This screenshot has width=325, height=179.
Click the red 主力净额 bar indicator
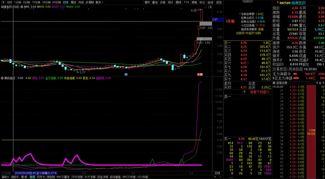296,74
